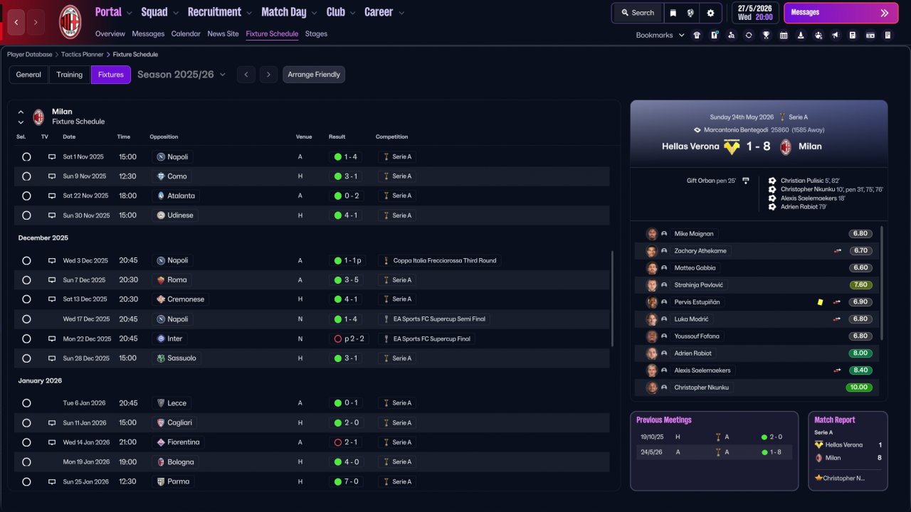Open the settings gear icon
The image size is (911, 512).
(x=710, y=13)
